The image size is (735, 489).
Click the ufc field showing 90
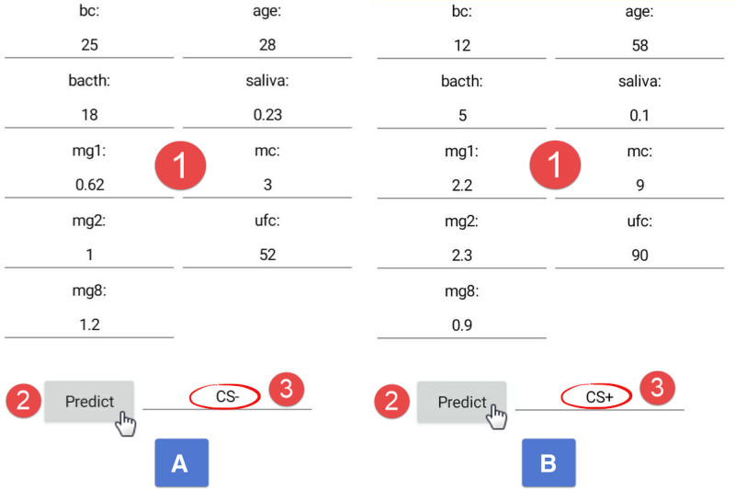coord(639,255)
